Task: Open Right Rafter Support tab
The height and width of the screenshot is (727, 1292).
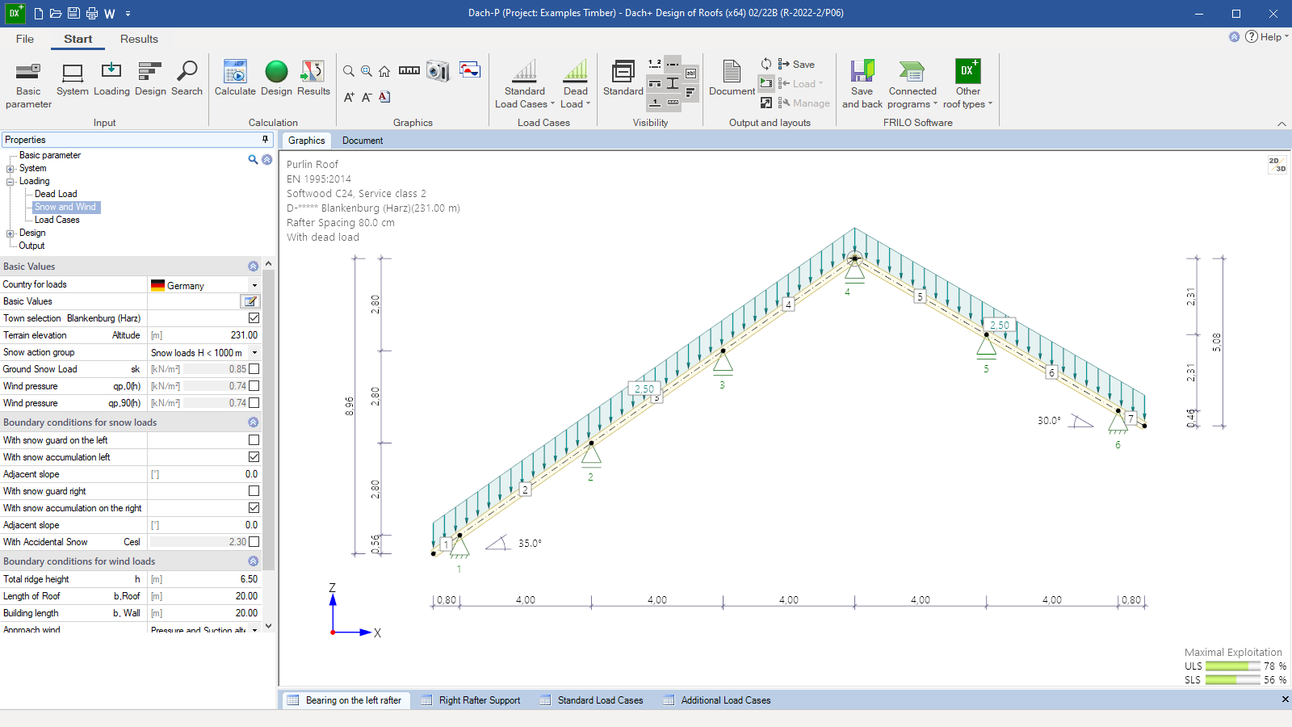Action: pos(472,700)
